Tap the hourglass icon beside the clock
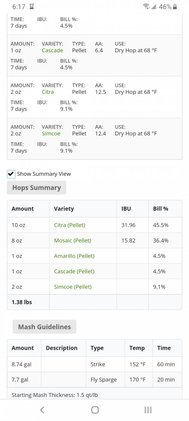The image size is (189, 421). pyautogui.click(x=31, y=7)
